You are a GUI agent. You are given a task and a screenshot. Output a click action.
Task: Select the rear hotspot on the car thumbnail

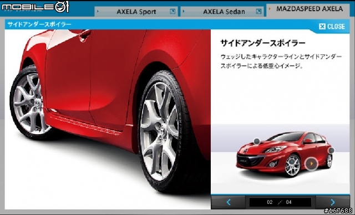pos(331,150)
